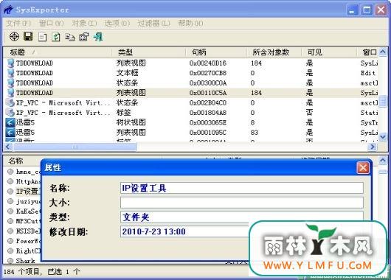This screenshot has width=391, height=280.
Task: Open the 对象 menu
Action: pyautogui.click(x=84, y=24)
